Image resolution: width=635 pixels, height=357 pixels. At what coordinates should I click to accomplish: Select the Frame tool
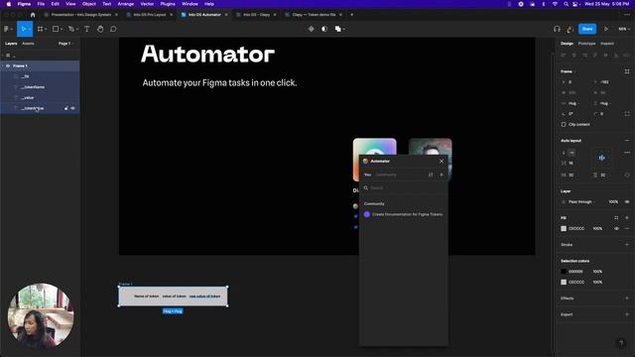[x=40, y=29]
